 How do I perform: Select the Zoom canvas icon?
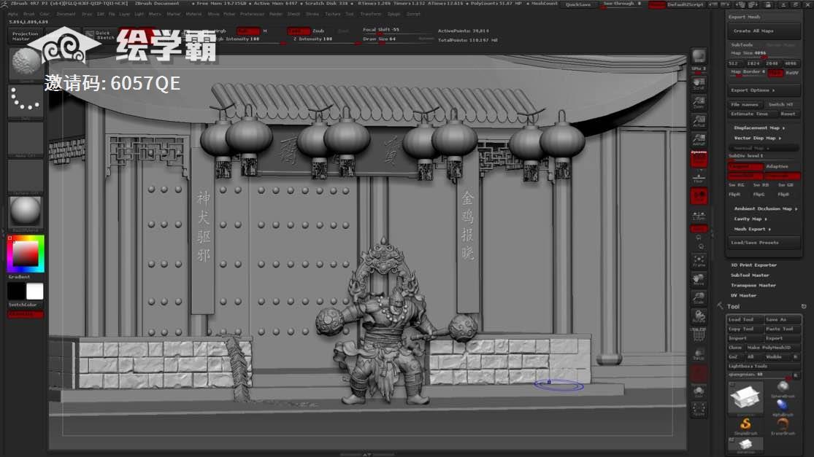(x=699, y=102)
